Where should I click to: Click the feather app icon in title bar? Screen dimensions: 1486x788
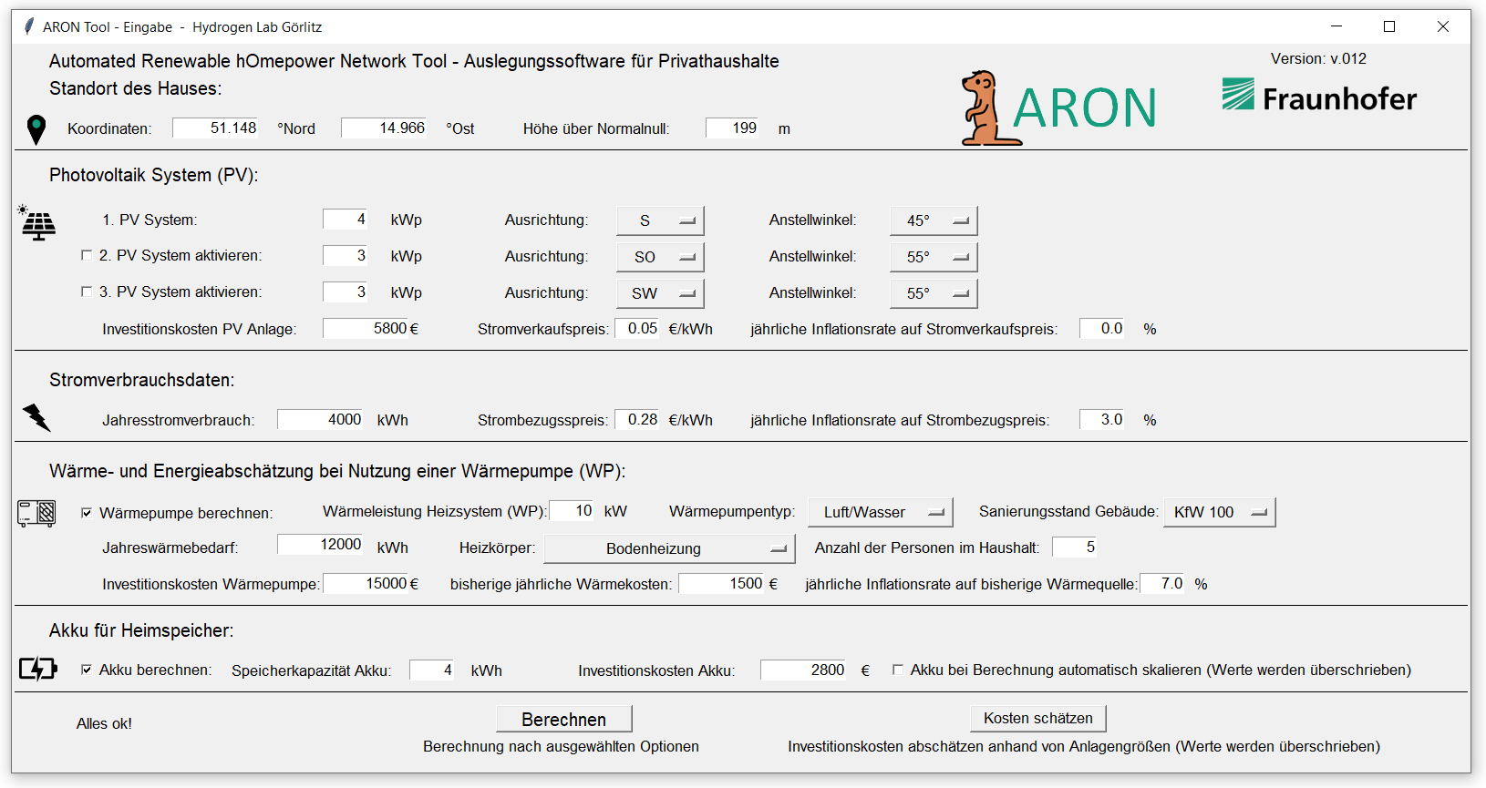click(29, 26)
